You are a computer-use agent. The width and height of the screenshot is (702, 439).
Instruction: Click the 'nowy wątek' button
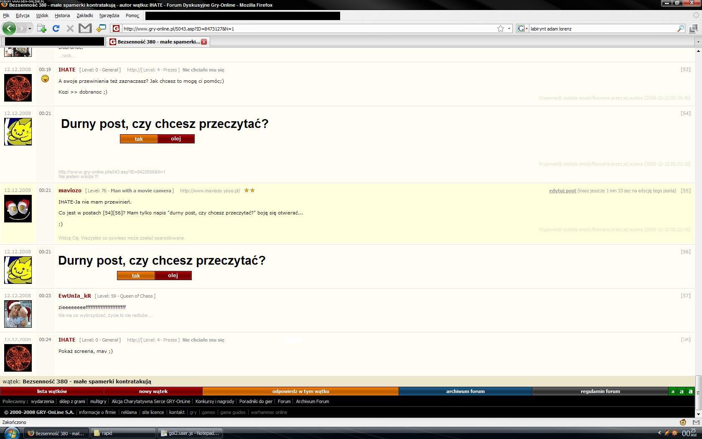tap(153, 391)
